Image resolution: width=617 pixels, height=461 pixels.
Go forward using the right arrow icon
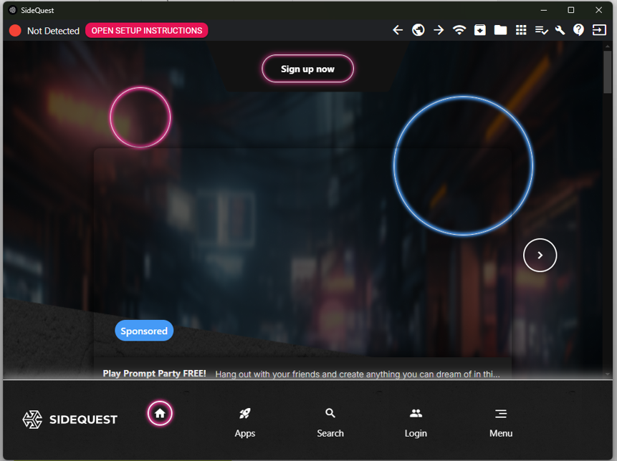[439, 30]
